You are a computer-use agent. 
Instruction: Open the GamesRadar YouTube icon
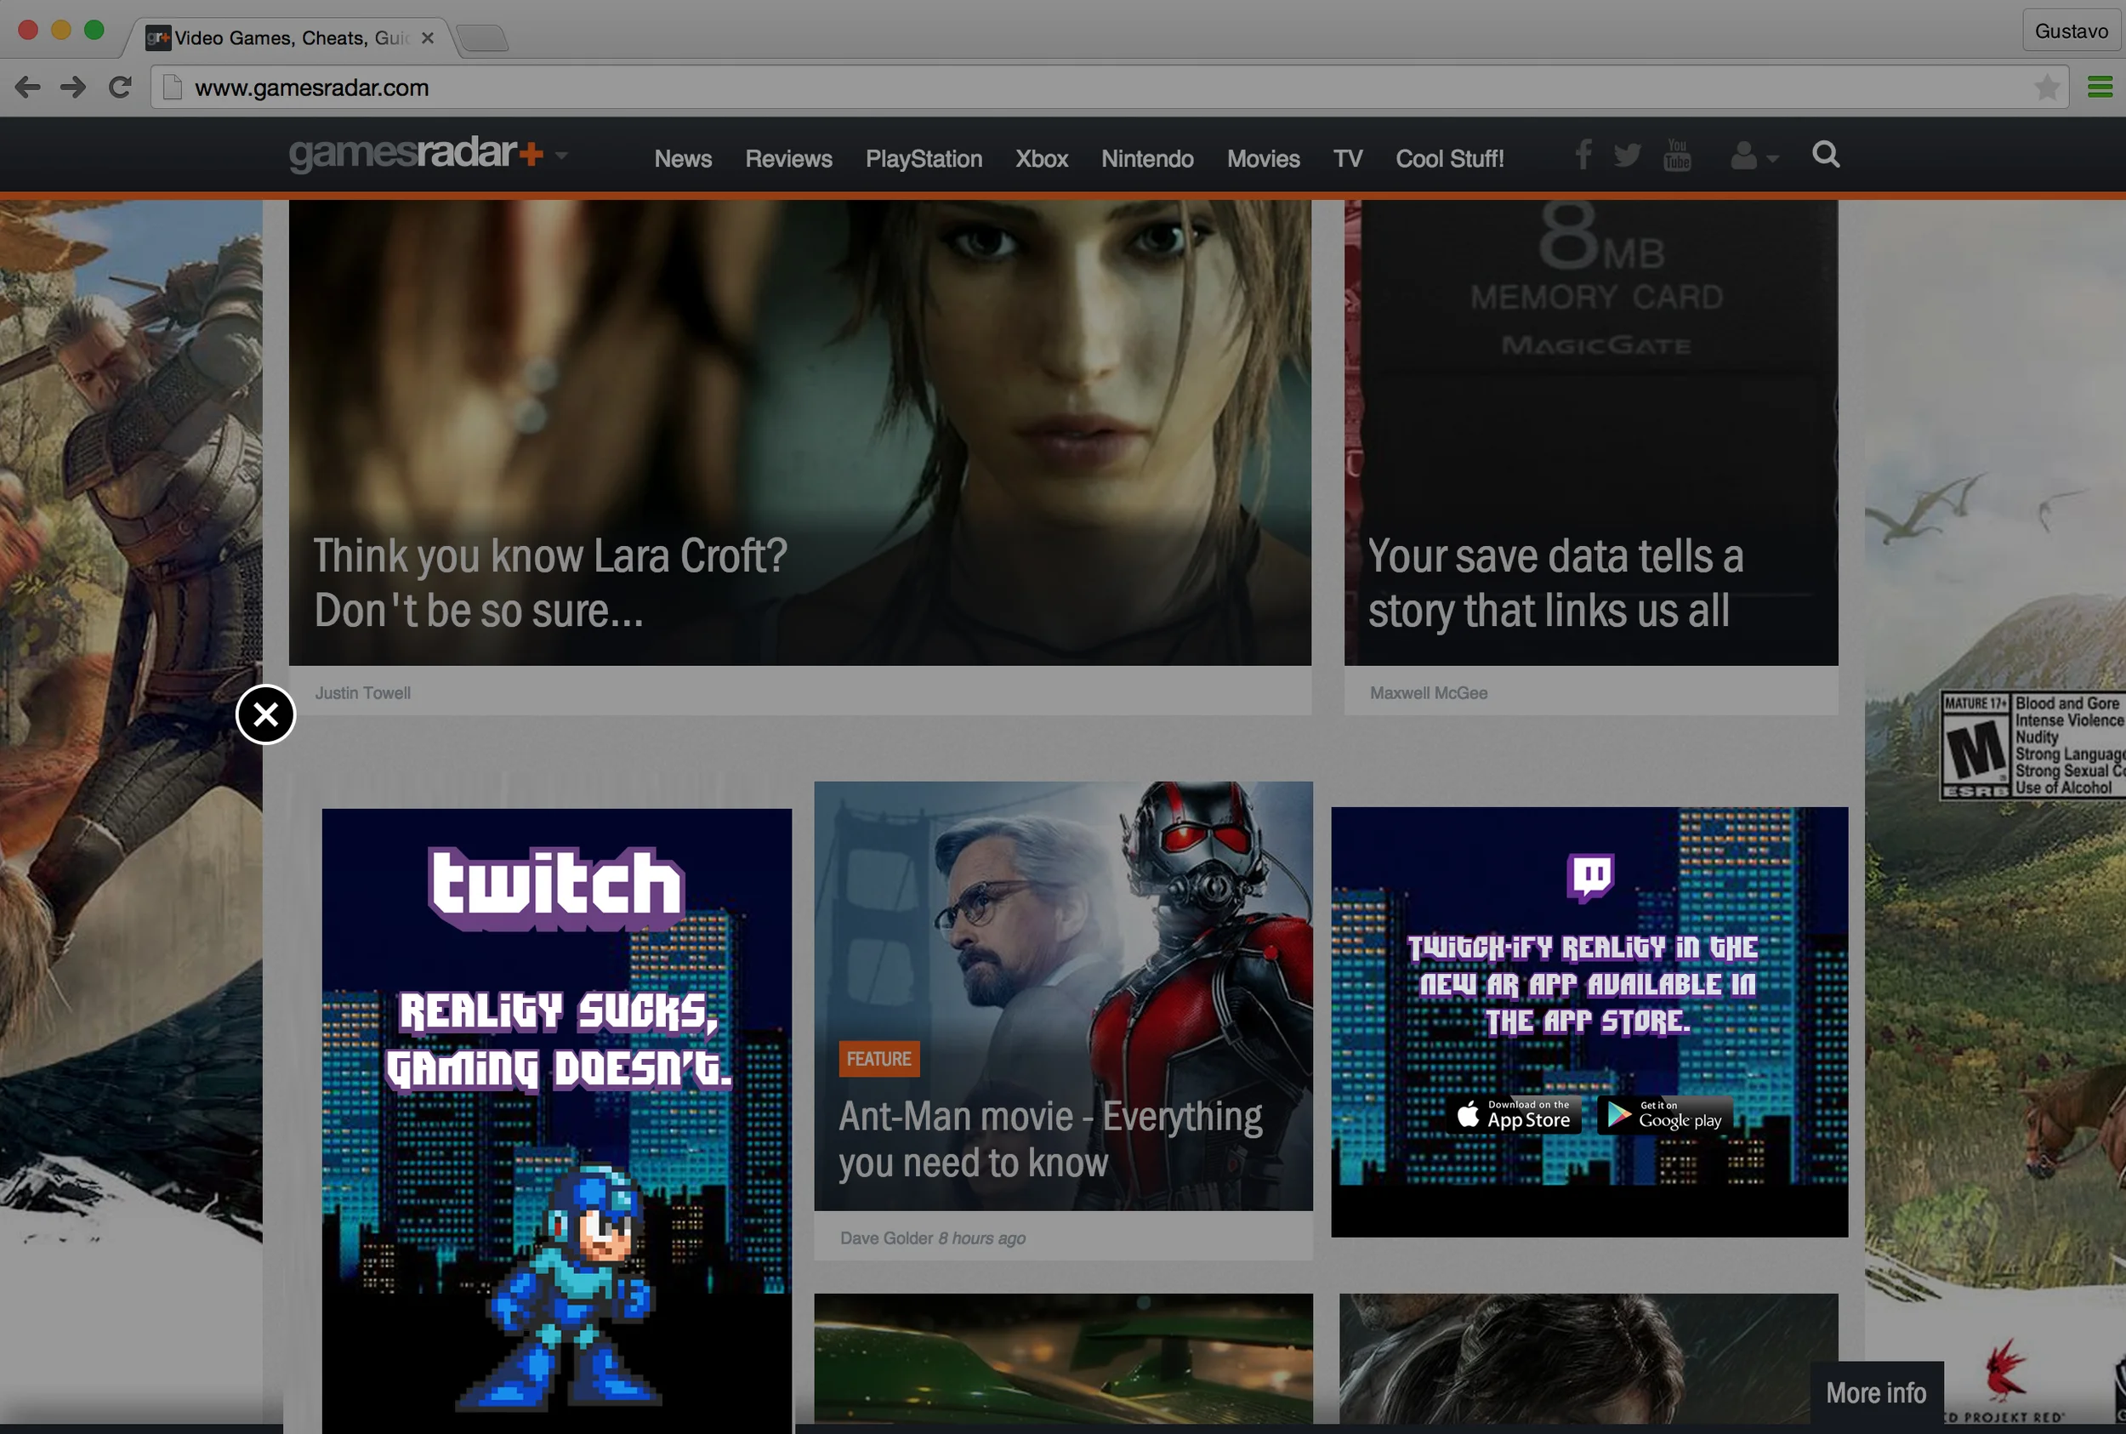pos(1677,155)
